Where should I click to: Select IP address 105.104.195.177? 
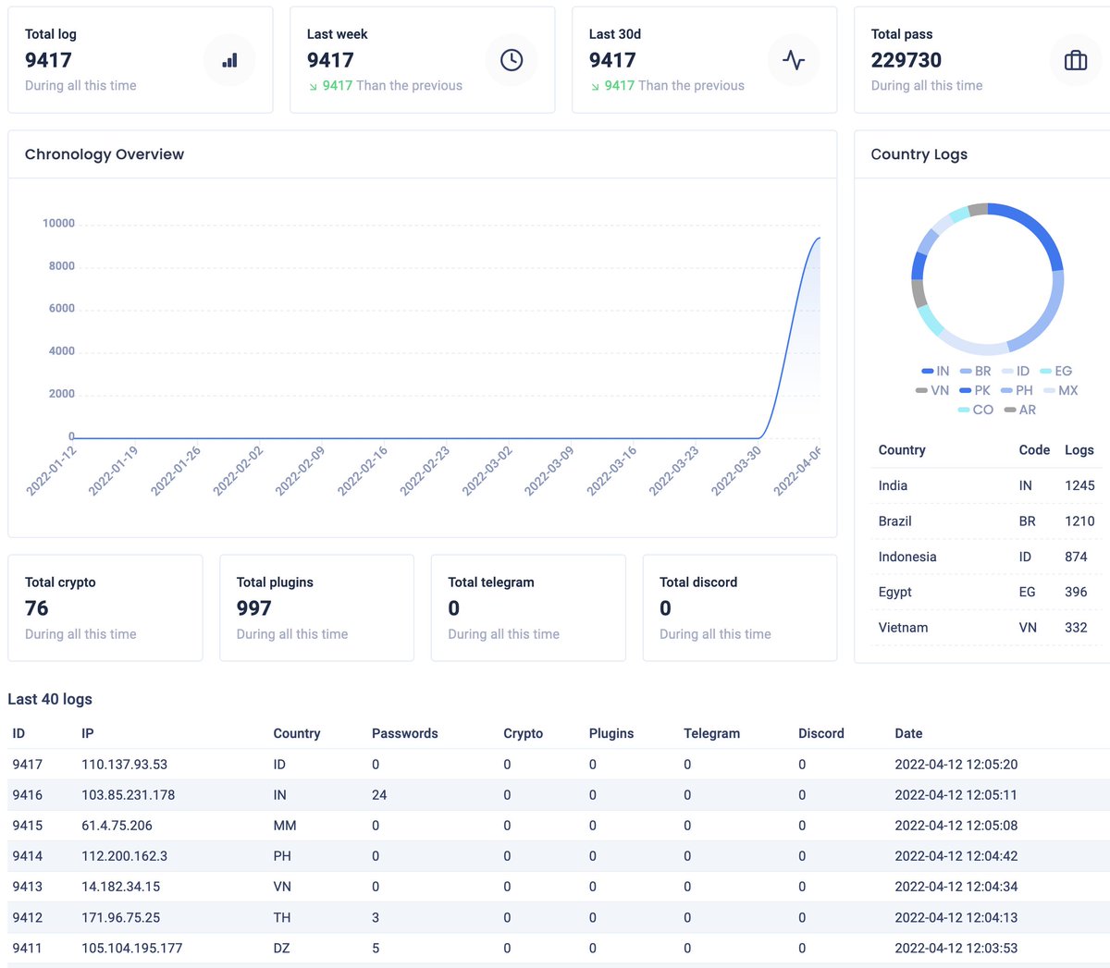(132, 949)
